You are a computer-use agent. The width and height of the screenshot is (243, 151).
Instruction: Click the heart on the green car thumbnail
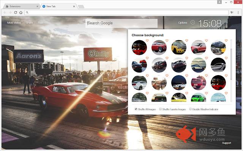click(206, 94)
